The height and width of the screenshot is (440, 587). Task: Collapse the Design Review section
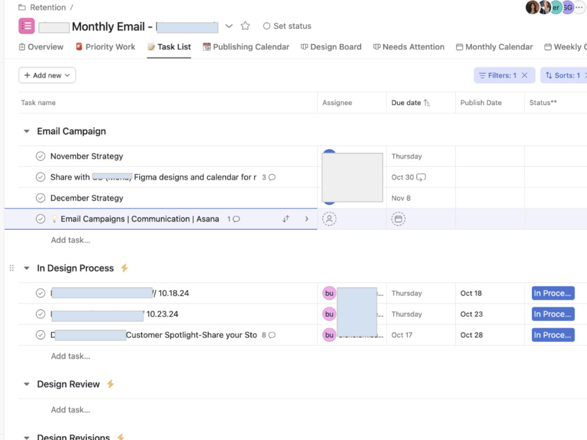26,384
